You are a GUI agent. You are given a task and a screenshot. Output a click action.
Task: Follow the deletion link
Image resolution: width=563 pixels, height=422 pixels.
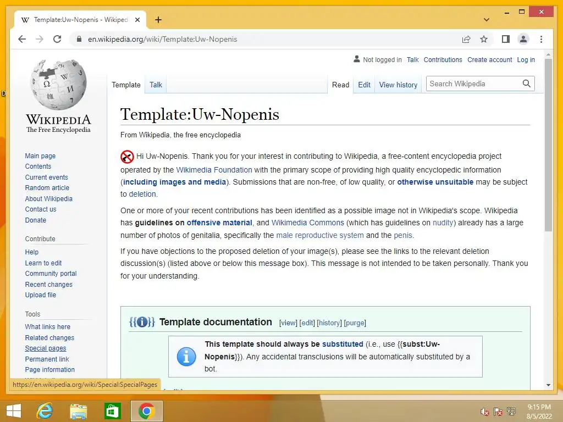click(142, 194)
